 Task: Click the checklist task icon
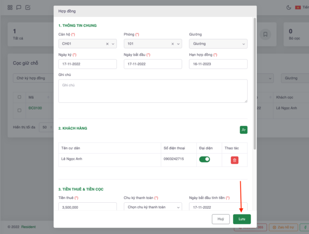[27, 7]
